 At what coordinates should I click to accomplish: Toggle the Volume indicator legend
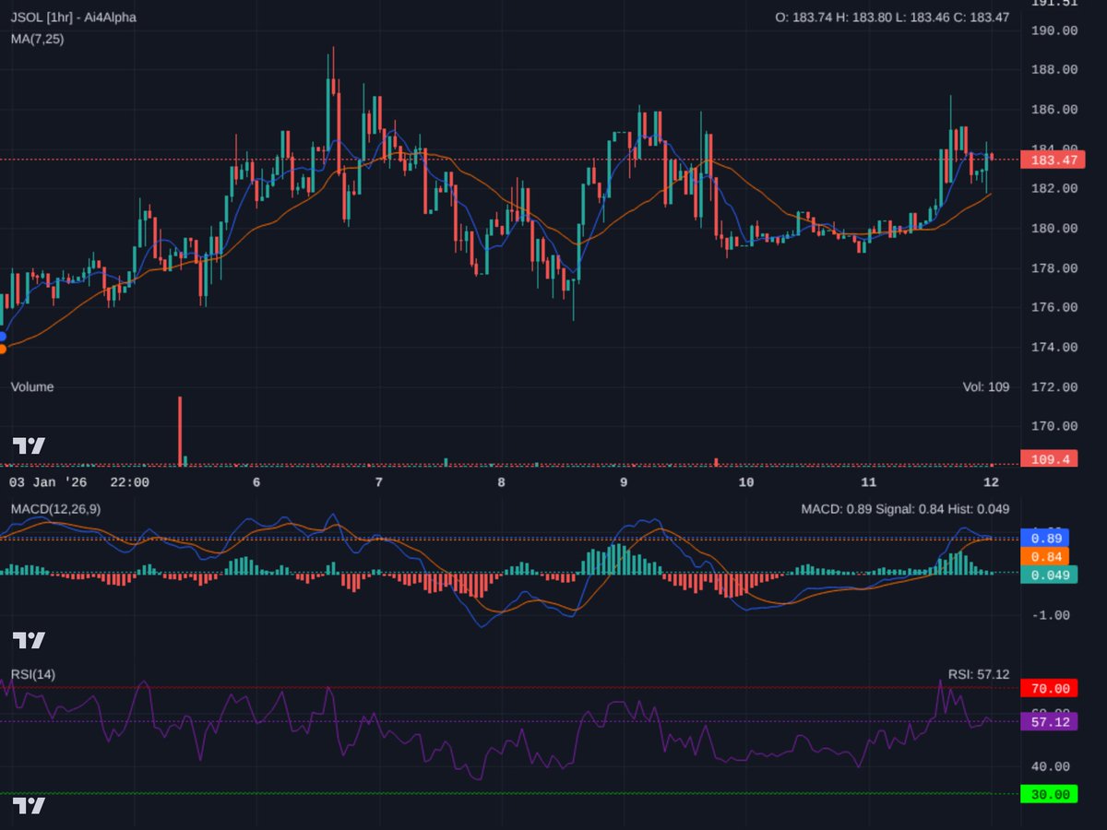[x=32, y=387]
